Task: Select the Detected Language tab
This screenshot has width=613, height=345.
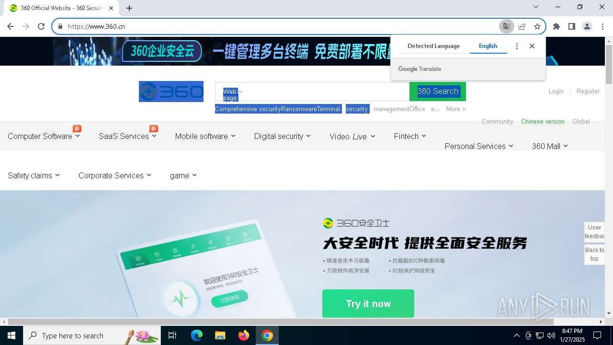Action: click(x=433, y=46)
